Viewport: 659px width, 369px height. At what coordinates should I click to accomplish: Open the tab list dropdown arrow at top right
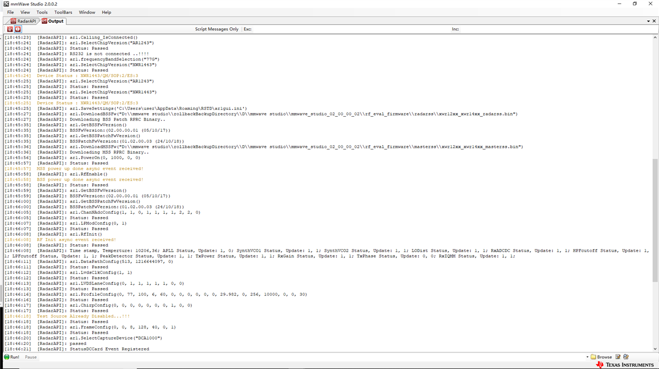[648, 21]
